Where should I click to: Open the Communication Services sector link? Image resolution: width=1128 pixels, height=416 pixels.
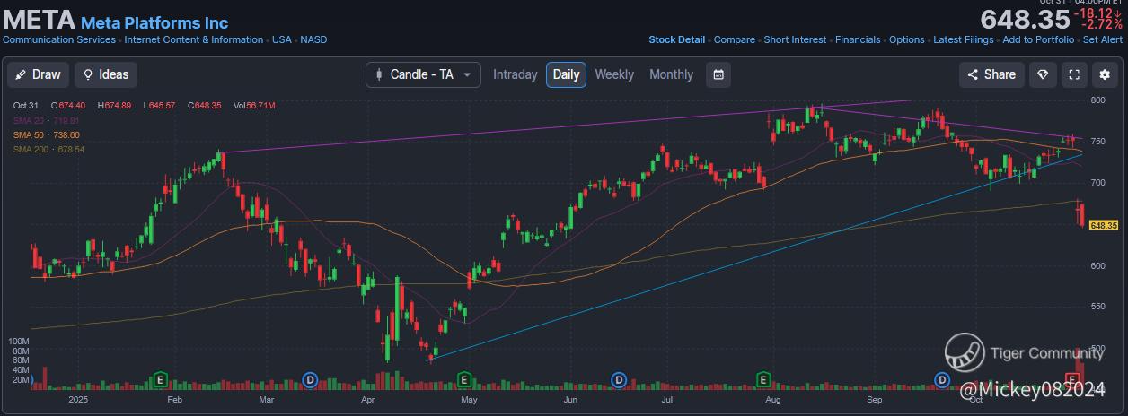59,39
